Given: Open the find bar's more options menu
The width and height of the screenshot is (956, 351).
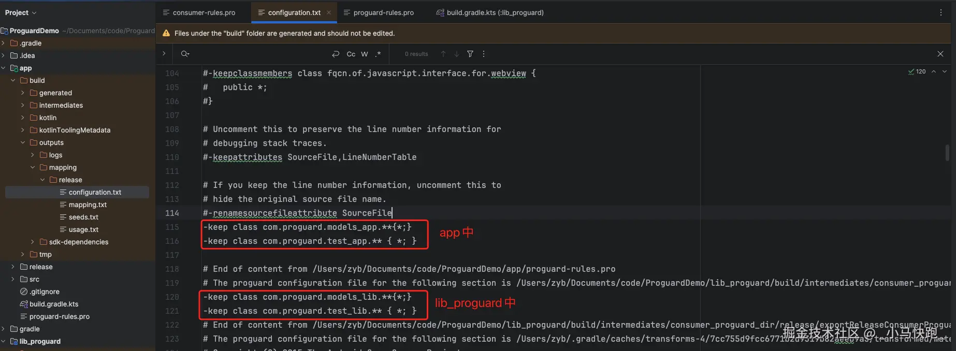Looking at the screenshot, I should tap(484, 54).
